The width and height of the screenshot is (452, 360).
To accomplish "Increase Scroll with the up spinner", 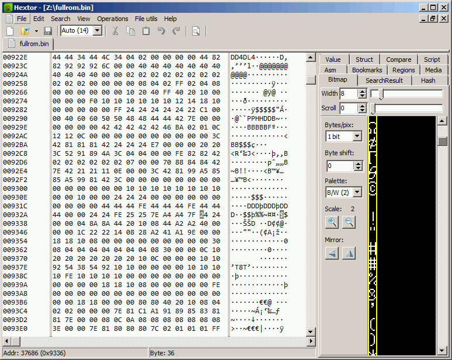I will click(362, 106).
